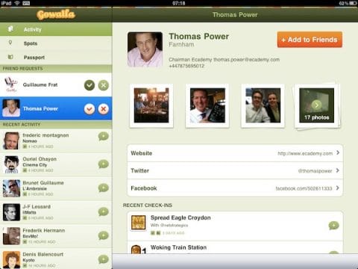
Task: Expand the Twitter row chevron
Action: coord(338,170)
